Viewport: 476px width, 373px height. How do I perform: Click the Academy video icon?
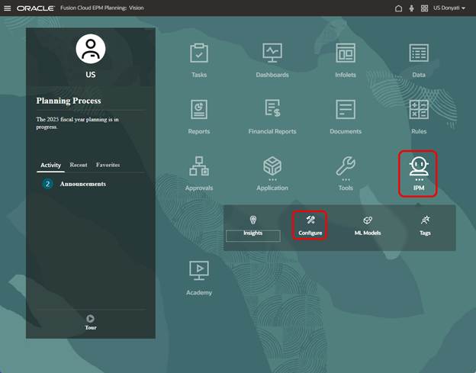tap(199, 271)
